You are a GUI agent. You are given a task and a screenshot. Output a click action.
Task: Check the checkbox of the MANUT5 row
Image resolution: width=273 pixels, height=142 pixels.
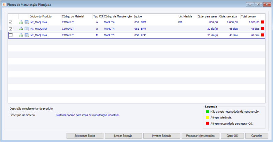coord(11,35)
